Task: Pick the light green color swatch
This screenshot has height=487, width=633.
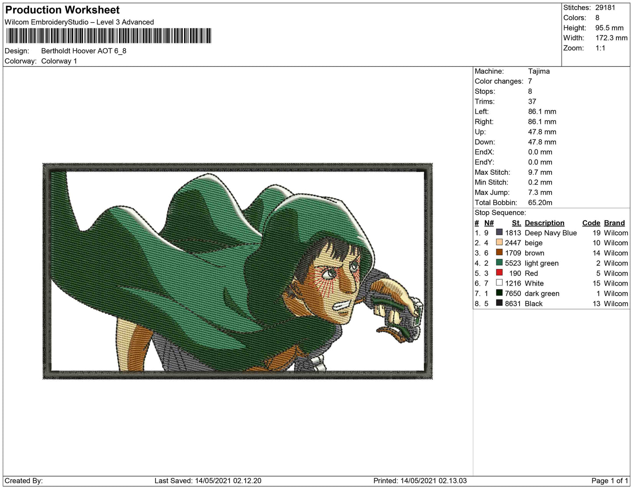Action: [x=499, y=263]
